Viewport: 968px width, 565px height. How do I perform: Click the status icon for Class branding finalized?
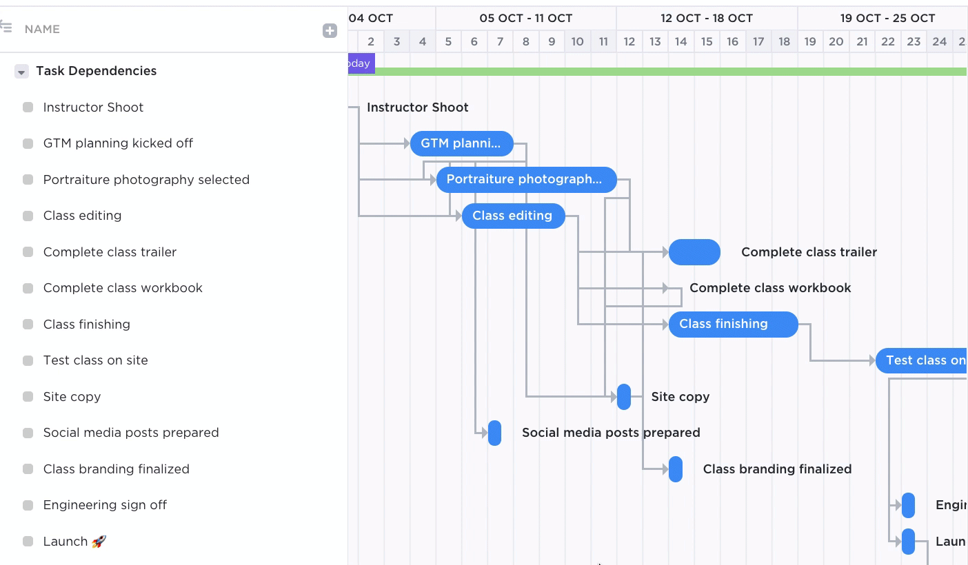pyautogui.click(x=27, y=469)
